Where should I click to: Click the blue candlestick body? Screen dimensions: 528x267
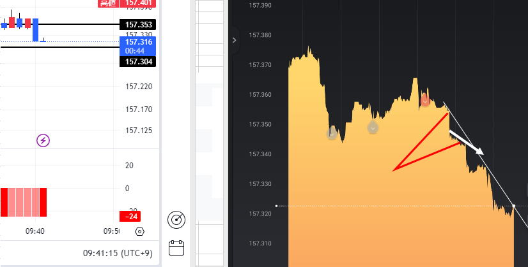[x=36, y=30]
